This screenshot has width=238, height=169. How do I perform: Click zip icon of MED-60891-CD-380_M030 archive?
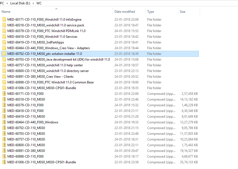click(x=4, y=151)
